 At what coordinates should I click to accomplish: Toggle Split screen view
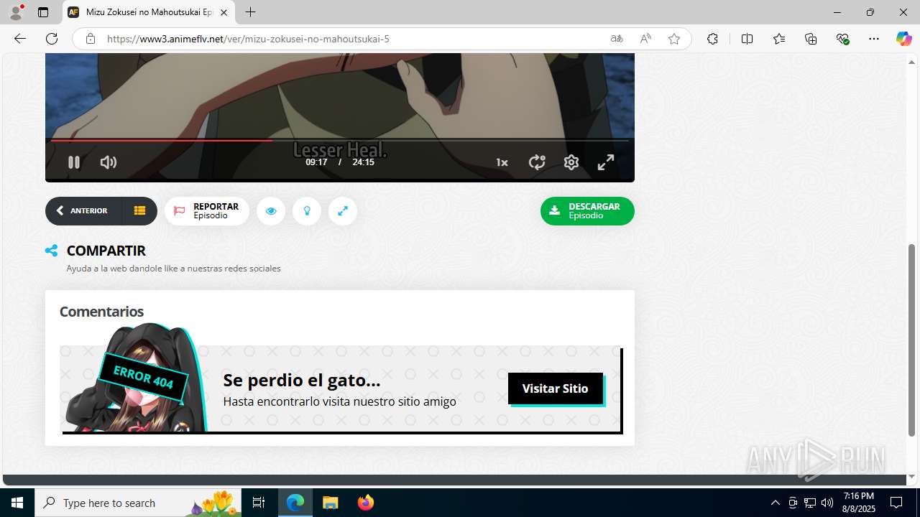pos(747,39)
